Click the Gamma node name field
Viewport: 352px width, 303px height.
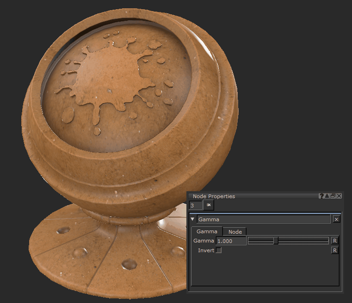point(263,219)
